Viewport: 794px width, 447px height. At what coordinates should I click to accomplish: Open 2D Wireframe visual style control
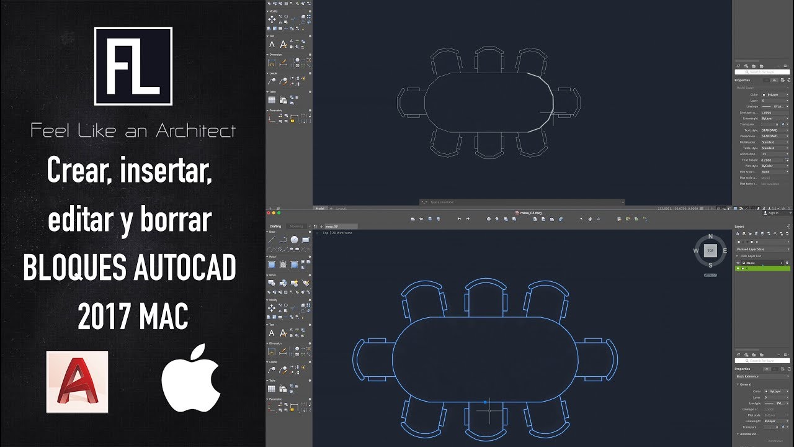tap(342, 233)
